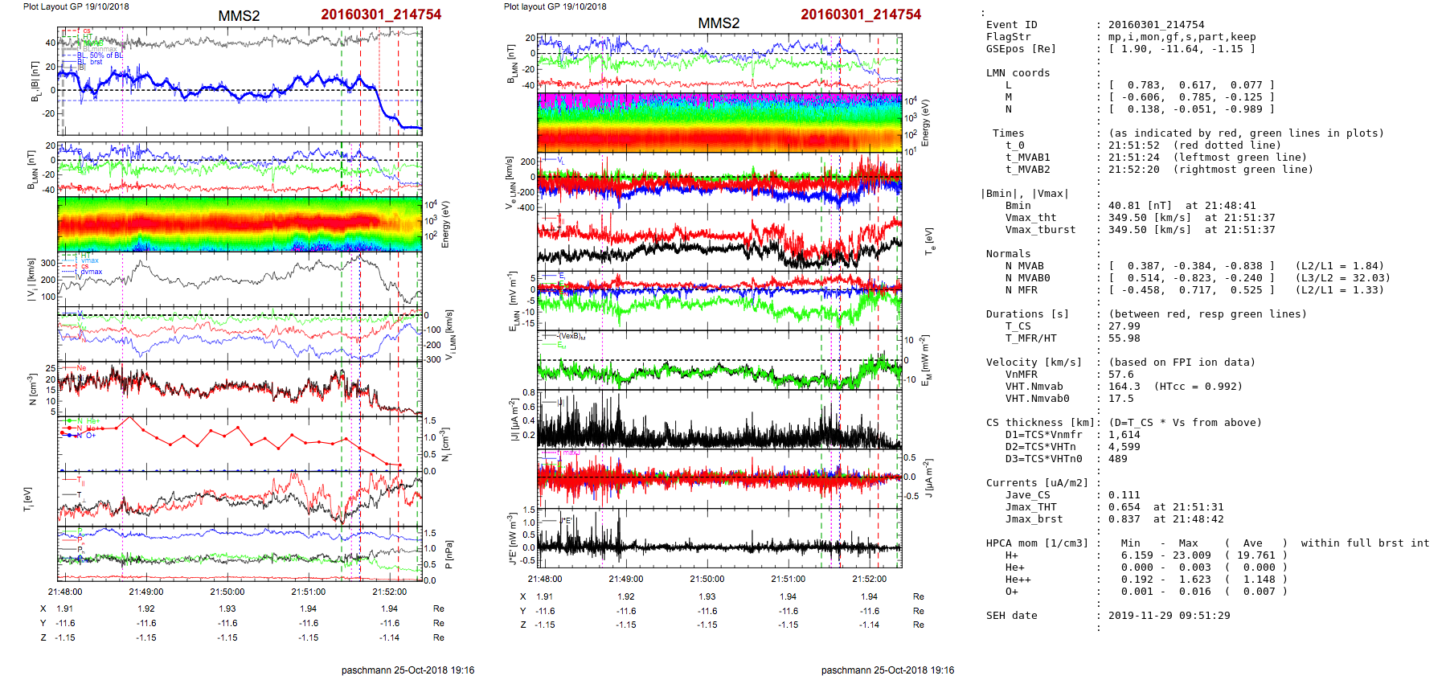Click the flag string 'mp,i,mon,gf,s,part,keep'
Screen dimensions: 1450x676
click(1182, 37)
